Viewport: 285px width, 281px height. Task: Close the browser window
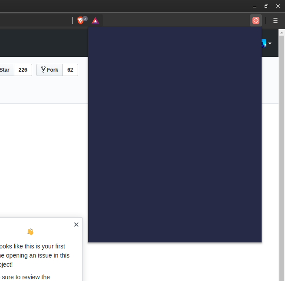278,7
